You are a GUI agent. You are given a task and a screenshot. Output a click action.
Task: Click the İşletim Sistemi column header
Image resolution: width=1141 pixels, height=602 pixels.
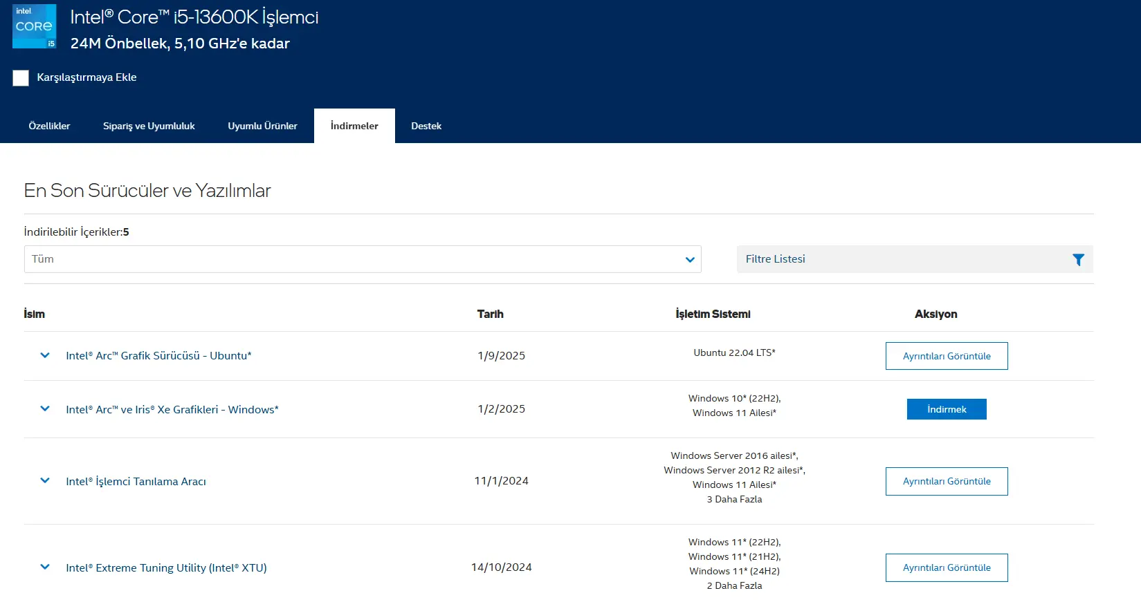click(713, 314)
